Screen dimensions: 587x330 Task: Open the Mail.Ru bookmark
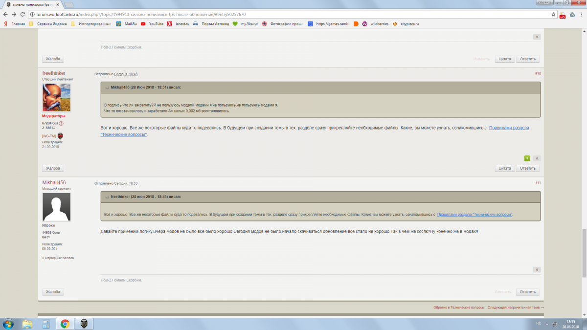(x=126, y=23)
